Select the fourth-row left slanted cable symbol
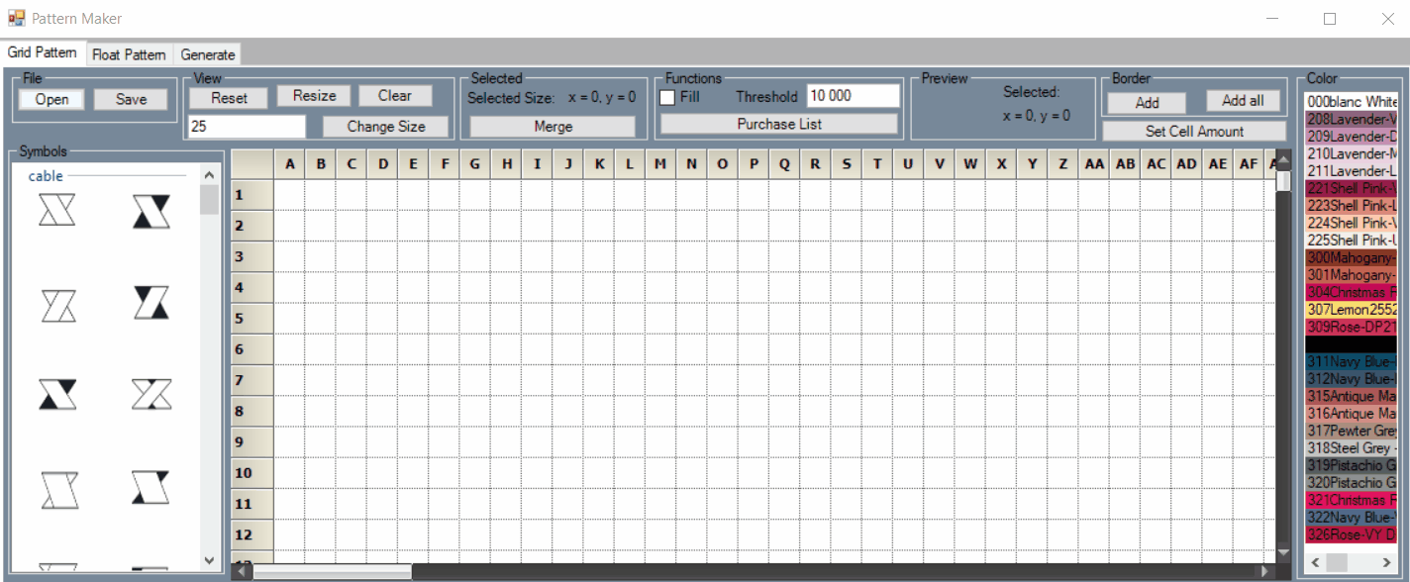This screenshot has height=582, width=1410. (58, 490)
